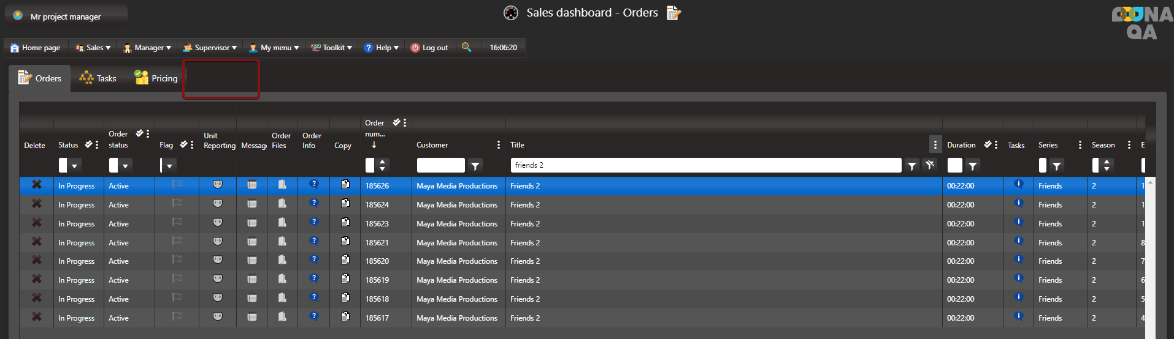The image size is (1174, 339).
Task: View Tasks info for order 185618
Action: [1019, 297]
